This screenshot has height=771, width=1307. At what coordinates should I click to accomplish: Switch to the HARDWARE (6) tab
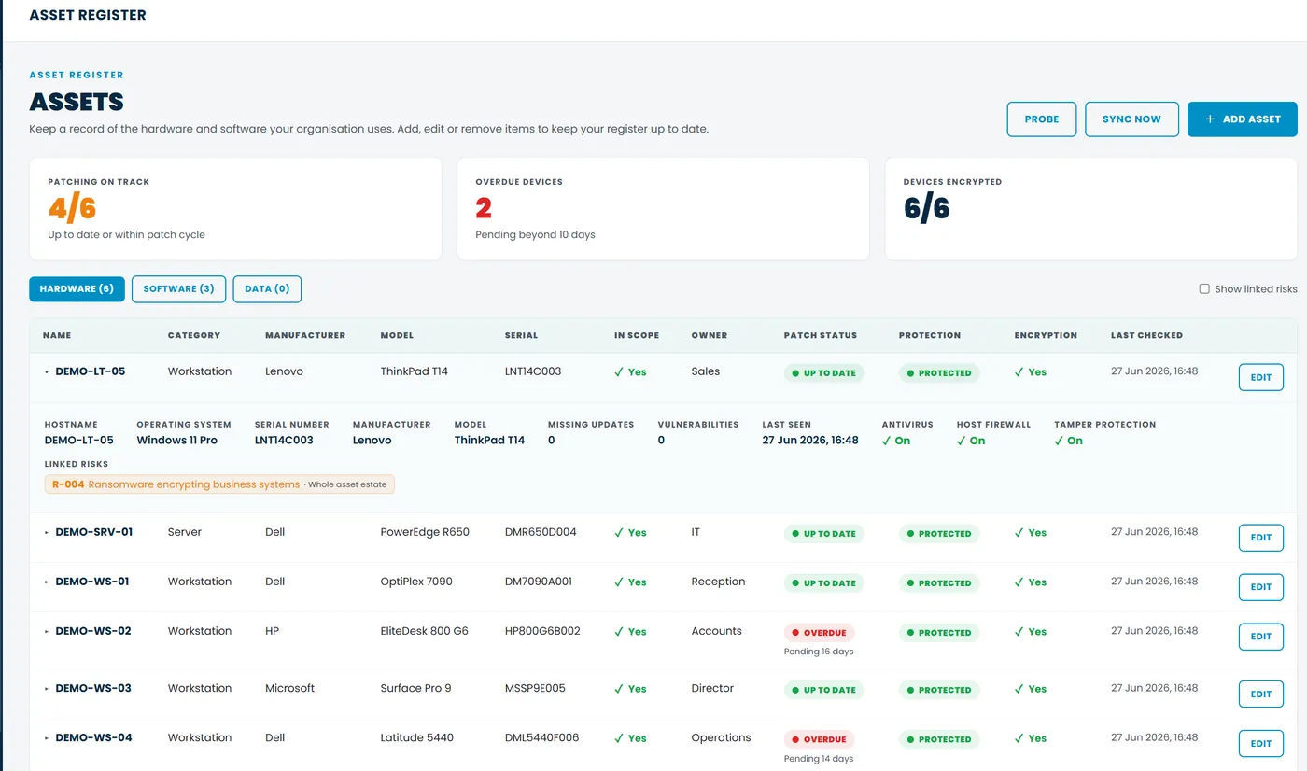[77, 289]
